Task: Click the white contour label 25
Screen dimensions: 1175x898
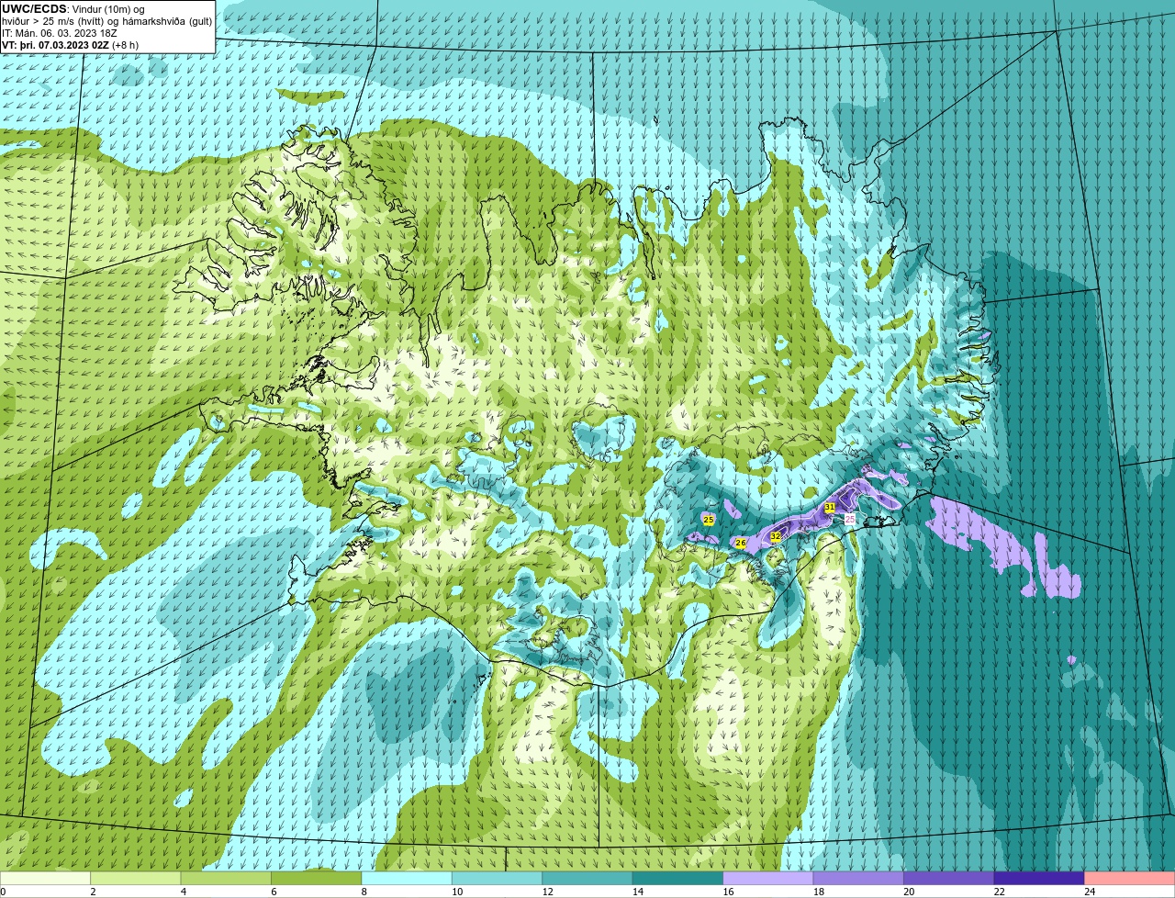Action: [850, 519]
